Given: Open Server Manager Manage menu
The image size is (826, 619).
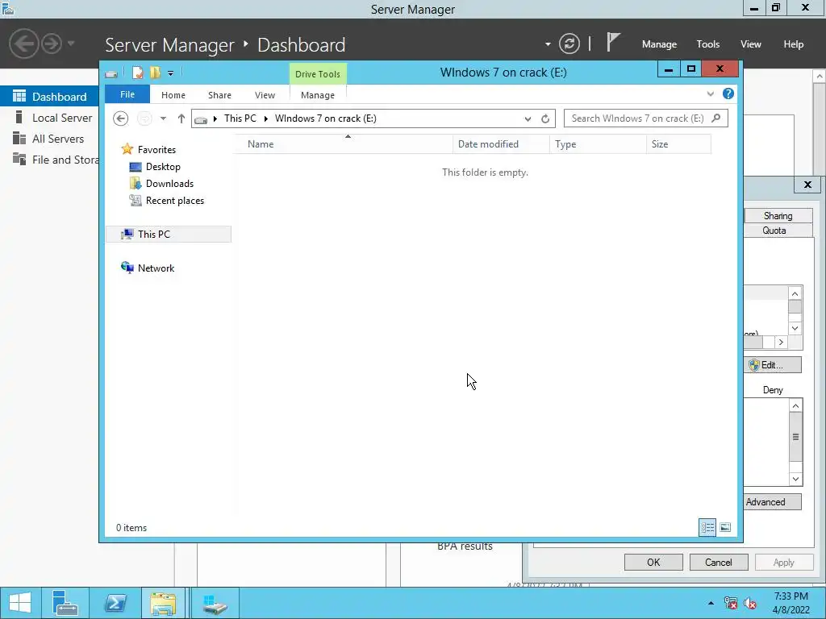Looking at the screenshot, I should tap(659, 44).
